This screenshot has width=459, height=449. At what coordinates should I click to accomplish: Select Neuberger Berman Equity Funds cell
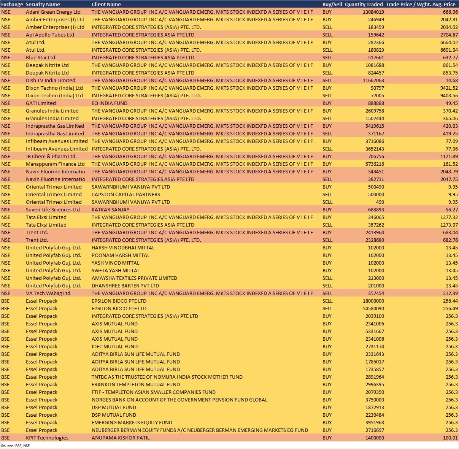click(200, 430)
